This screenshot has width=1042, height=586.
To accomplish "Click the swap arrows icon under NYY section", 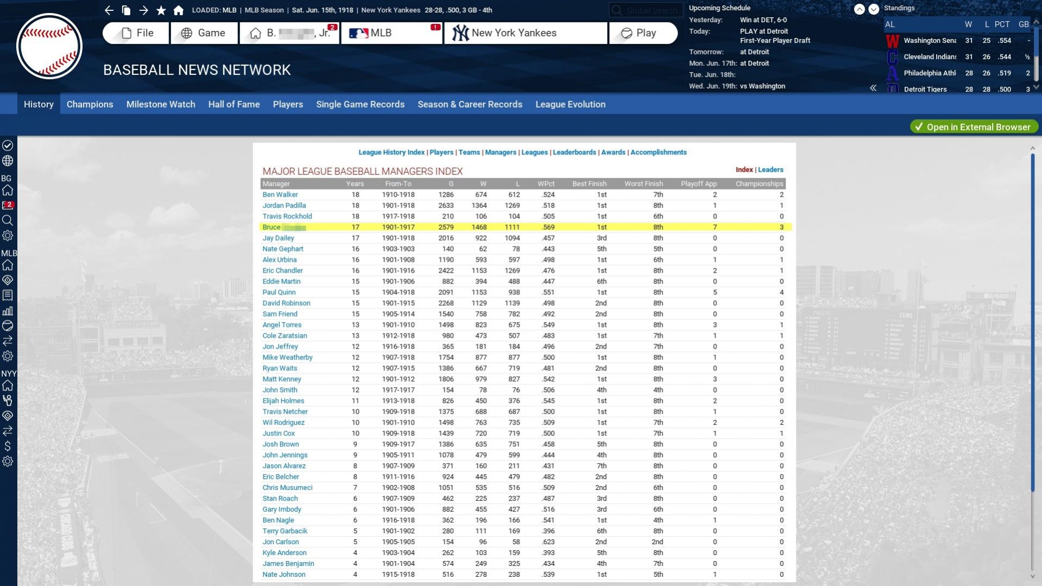I will (8, 431).
